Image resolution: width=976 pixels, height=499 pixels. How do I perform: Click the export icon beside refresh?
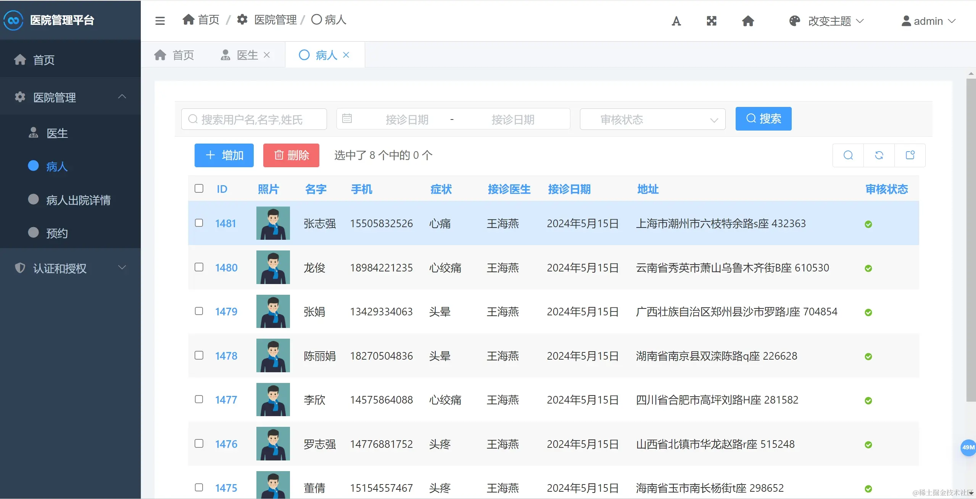pos(910,155)
